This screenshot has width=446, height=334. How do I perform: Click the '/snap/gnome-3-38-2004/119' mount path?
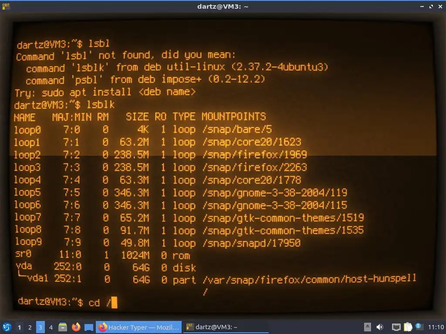pyautogui.click(x=275, y=193)
